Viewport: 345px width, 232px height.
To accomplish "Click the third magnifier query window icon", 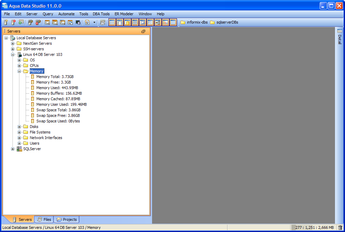I will [x=62, y=22].
